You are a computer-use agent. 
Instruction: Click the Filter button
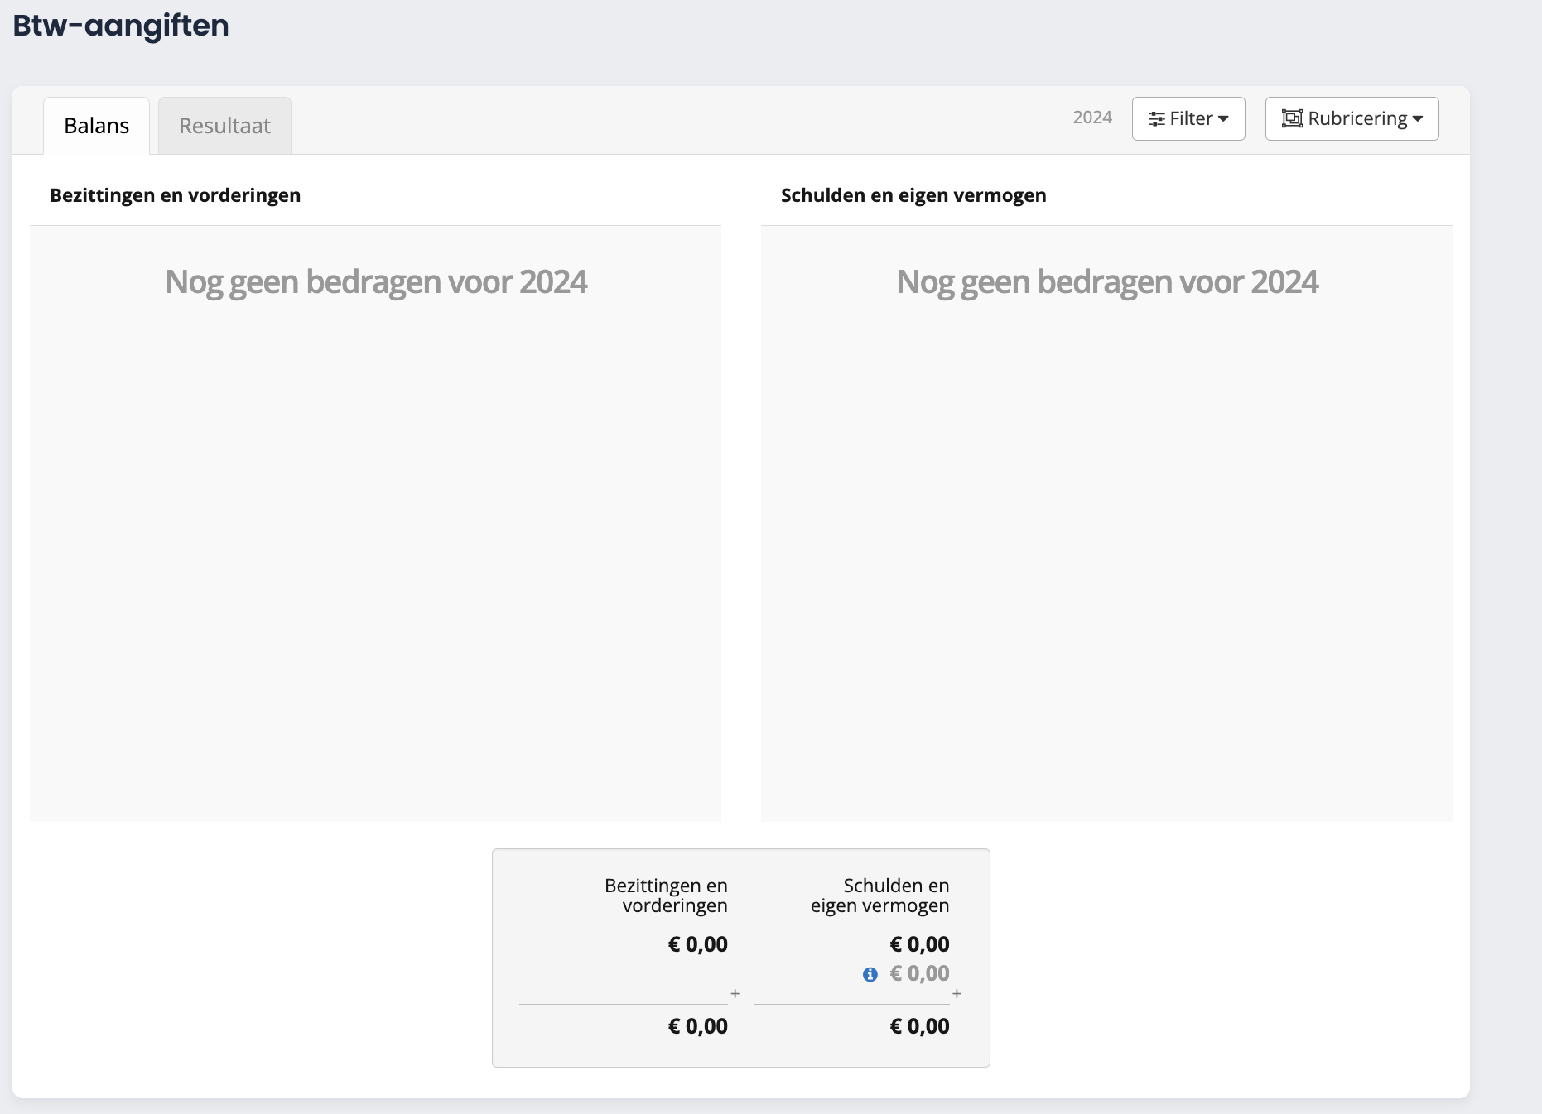[x=1188, y=118]
